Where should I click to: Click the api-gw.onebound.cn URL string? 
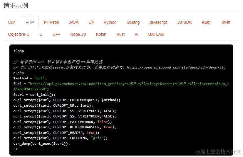pyautogui.click(x=128, y=84)
